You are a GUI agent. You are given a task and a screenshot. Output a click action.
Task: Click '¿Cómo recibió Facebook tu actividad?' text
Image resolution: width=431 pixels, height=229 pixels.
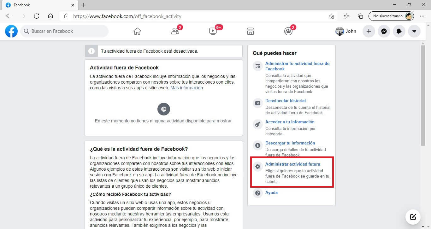pos(131,194)
